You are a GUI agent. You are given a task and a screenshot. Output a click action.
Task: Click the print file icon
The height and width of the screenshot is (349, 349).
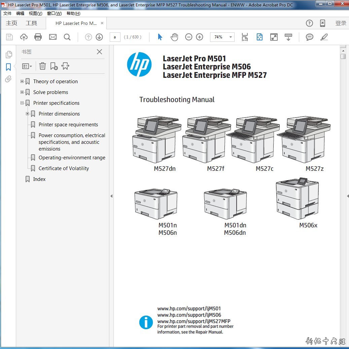(x=38, y=37)
